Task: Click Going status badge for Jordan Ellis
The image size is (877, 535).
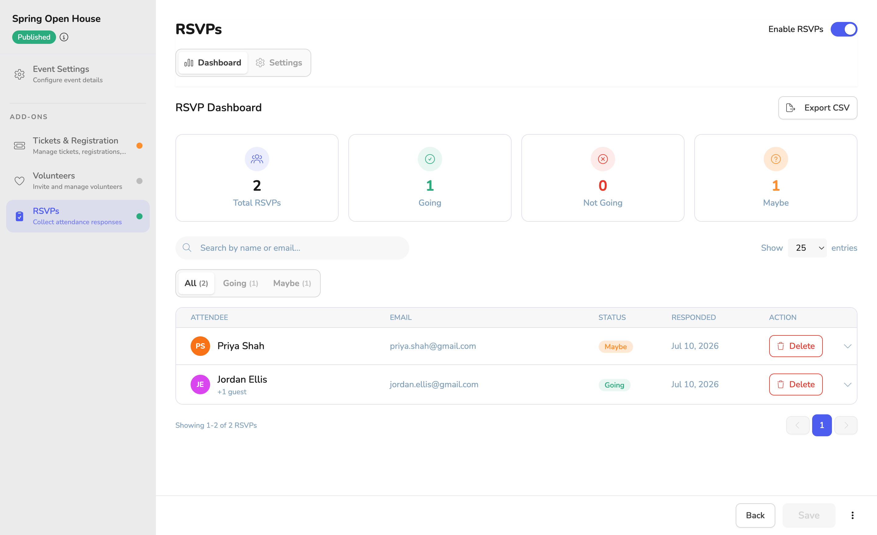Action: point(614,385)
